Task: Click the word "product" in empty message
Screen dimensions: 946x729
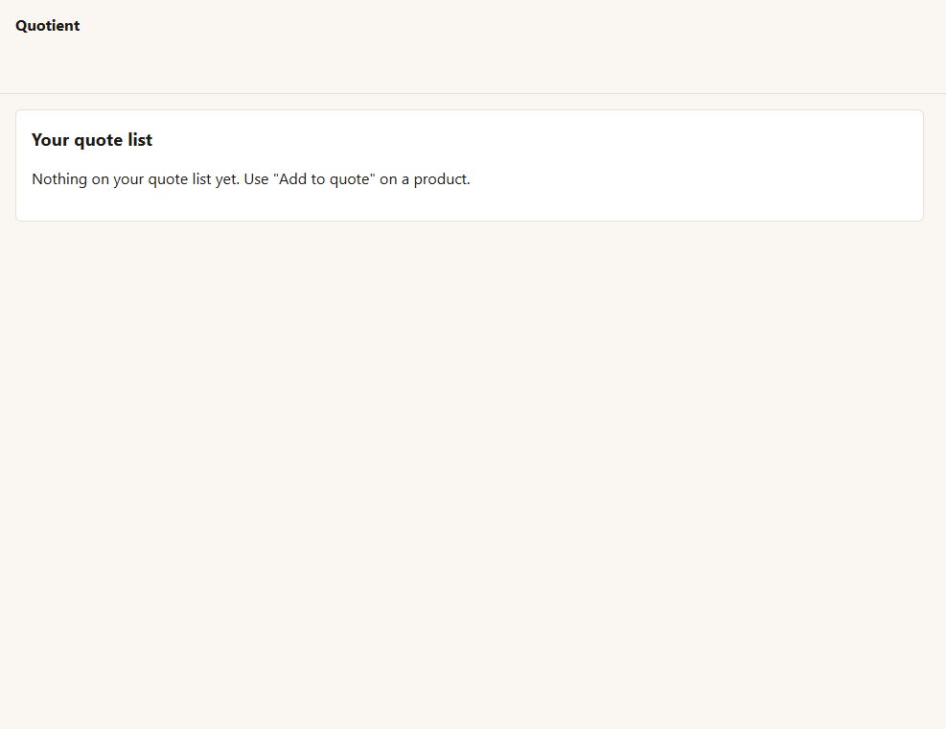Action: (441, 179)
